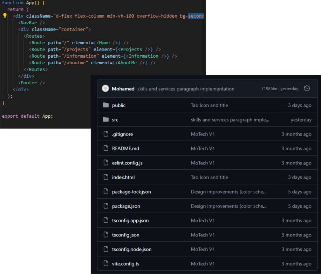The height and width of the screenshot is (274, 321).
Task: Open the public folder
Action: click(x=119, y=105)
